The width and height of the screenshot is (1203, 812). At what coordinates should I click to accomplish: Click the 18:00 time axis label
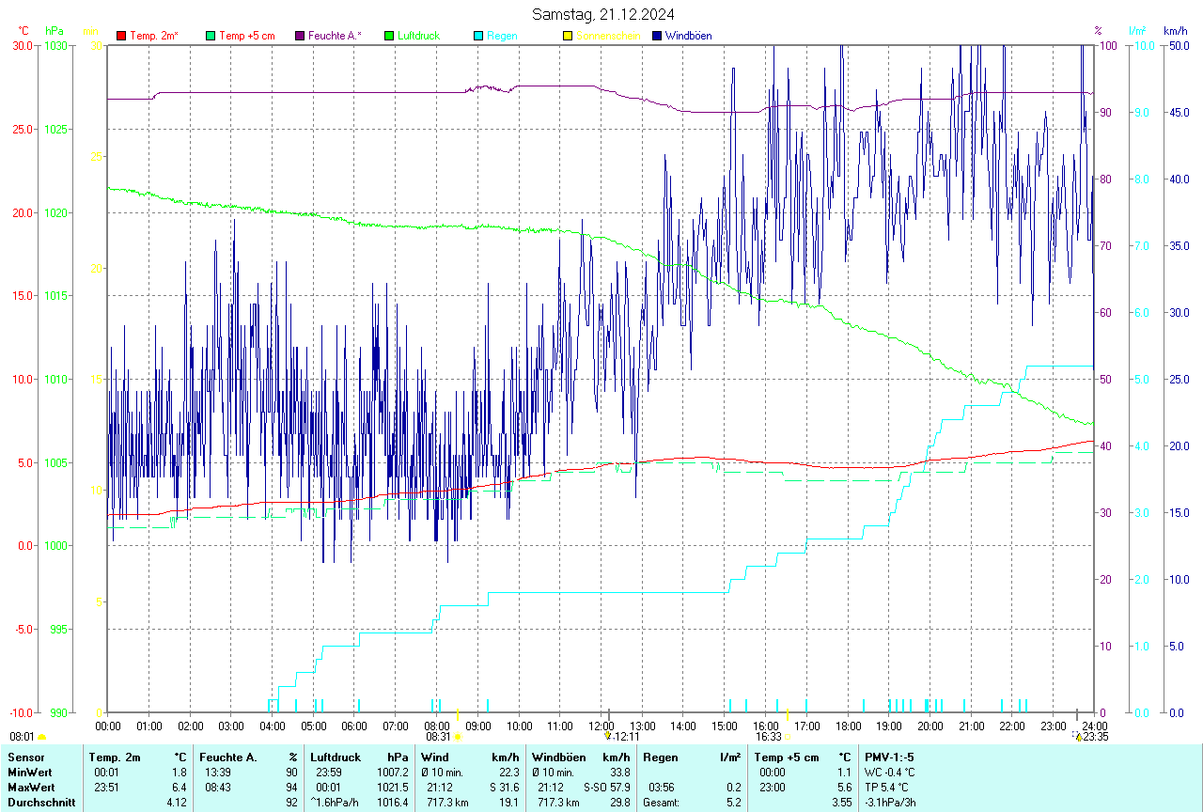[x=848, y=726]
